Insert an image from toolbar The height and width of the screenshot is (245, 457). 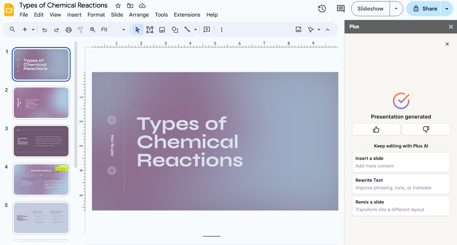[162, 30]
